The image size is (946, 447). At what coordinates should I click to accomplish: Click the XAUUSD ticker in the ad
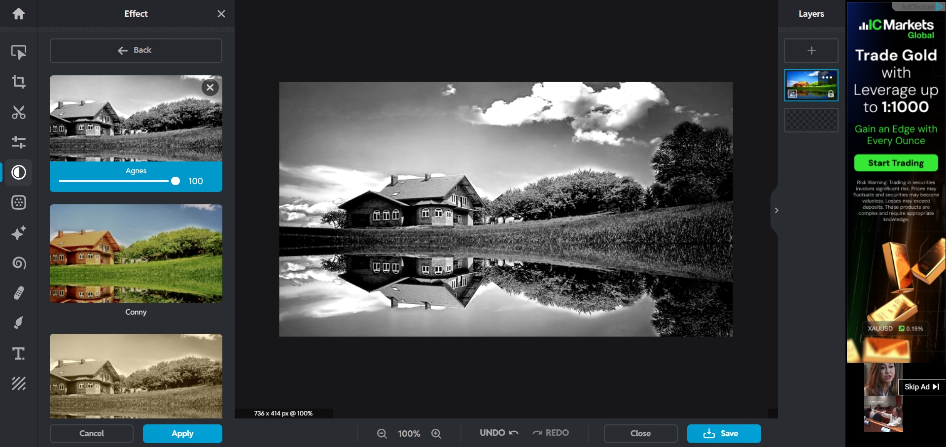click(x=895, y=328)
